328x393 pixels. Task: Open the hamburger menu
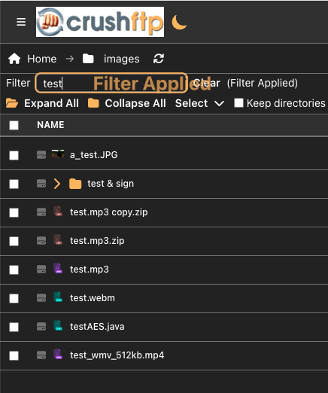tap(21, 22)
